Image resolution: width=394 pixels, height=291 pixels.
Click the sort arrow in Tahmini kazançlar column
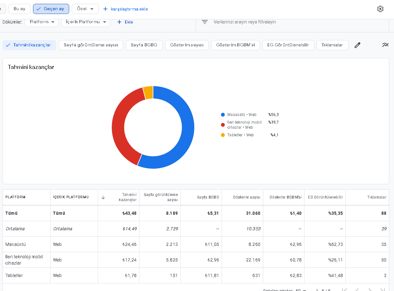[103, 197]
